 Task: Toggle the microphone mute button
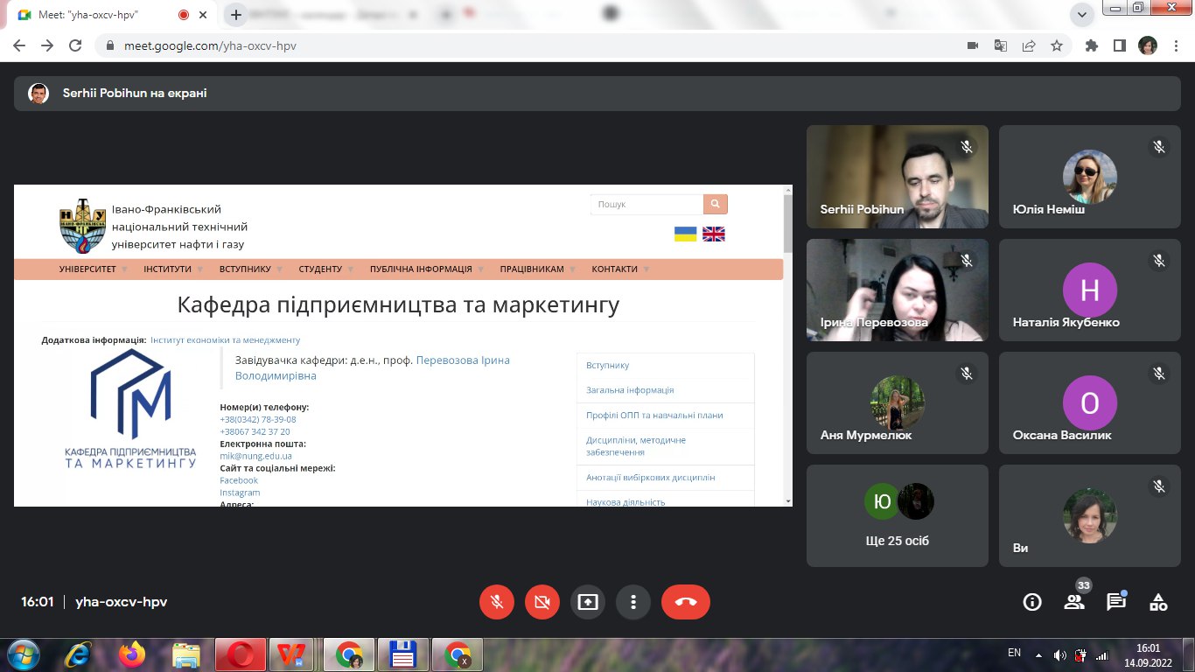point(496,602)
